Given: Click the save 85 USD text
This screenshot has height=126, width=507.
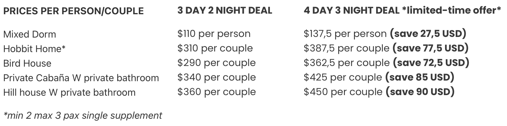Looking at the screenshot, I should point(420,77).
